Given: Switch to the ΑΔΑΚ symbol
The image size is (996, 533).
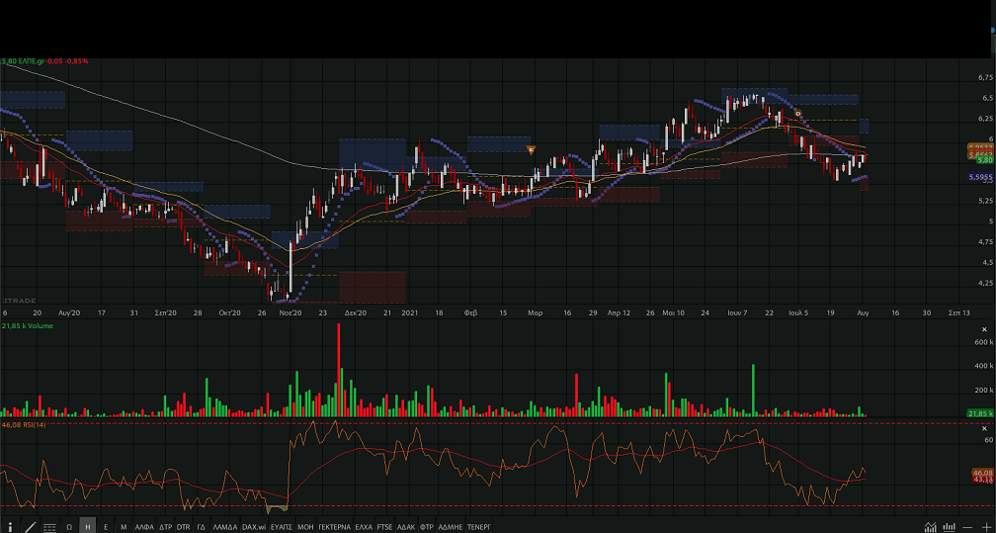Looking at the screenshot, I should pos(406,527).
